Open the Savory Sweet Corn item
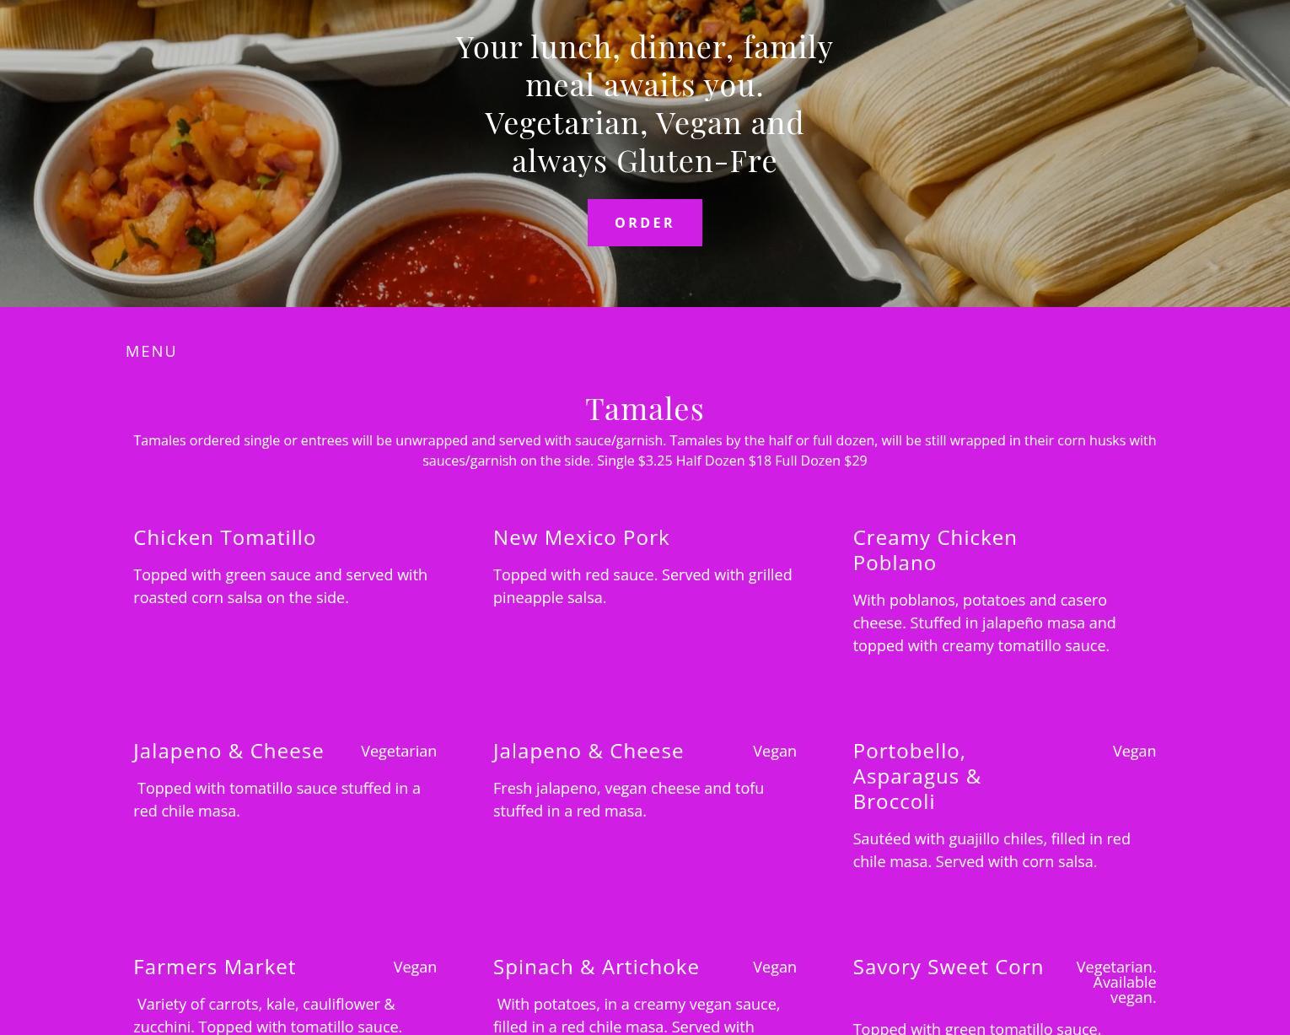This screenshot has height=1035, width=1290. point(948,967)
